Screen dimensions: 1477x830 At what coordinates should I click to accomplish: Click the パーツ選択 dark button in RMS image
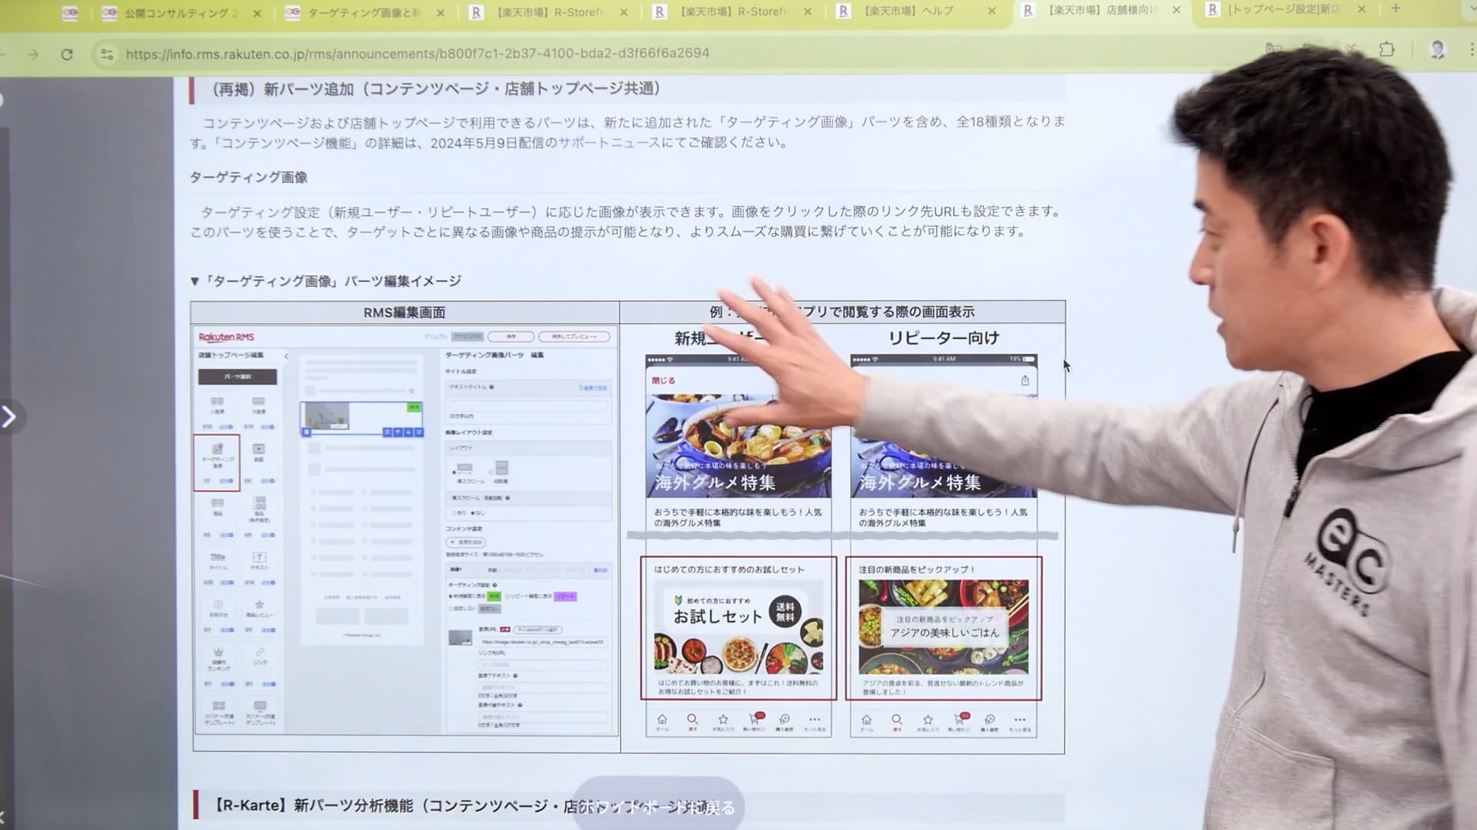pyautogui.click(x=238, y=377)
